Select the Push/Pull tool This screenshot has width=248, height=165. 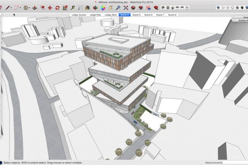(x=35, y=8)
